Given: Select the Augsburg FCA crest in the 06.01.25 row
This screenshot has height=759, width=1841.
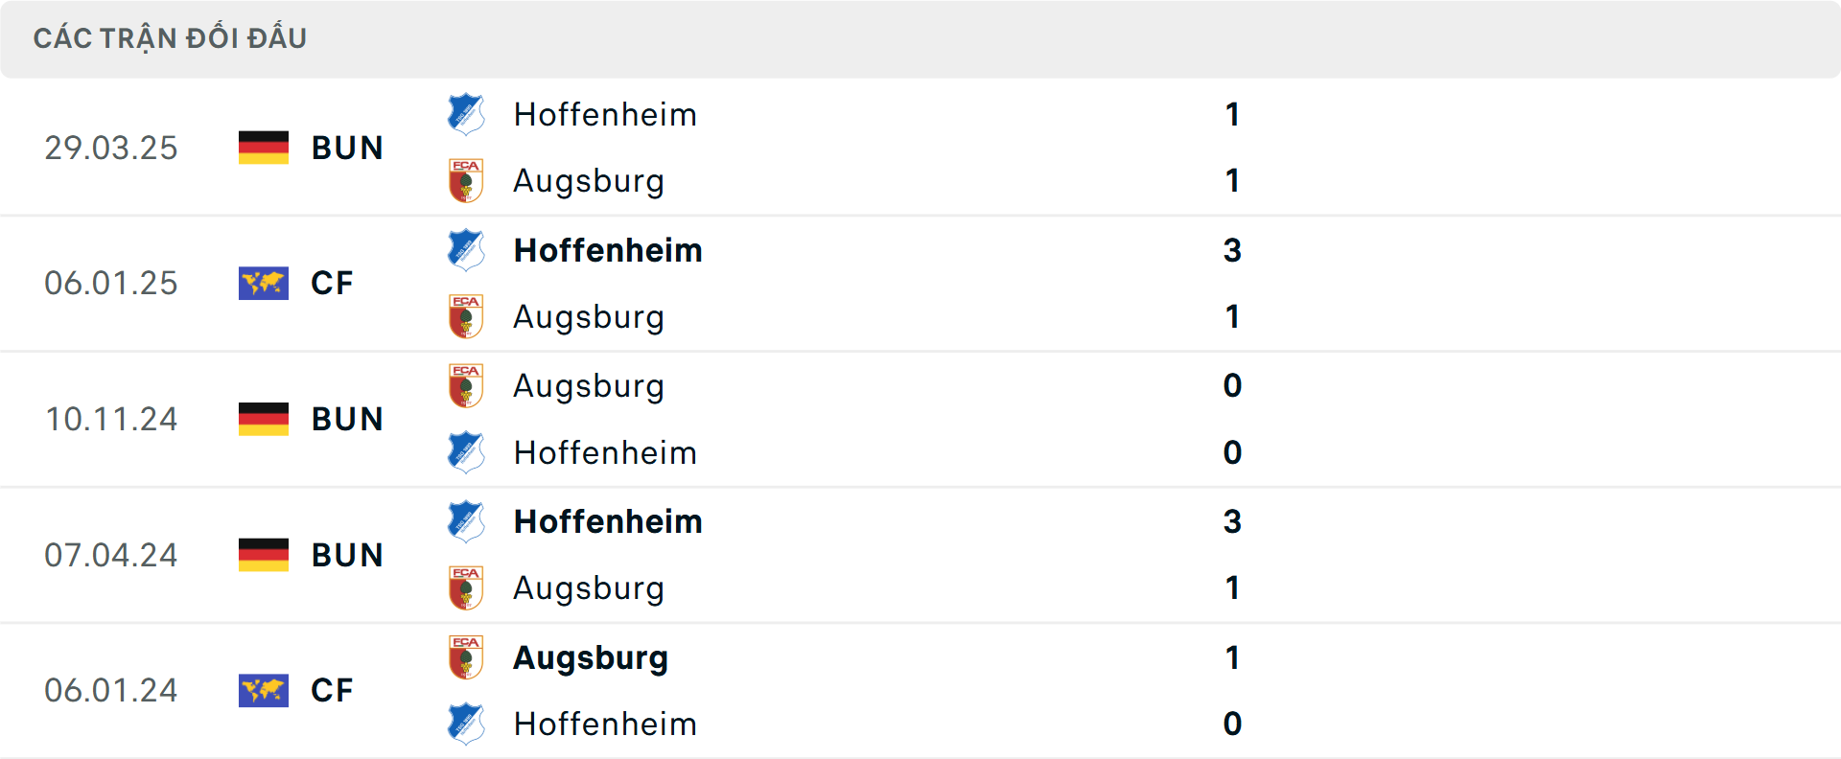Looking at the screenshot, I should (x=466, y=316).
